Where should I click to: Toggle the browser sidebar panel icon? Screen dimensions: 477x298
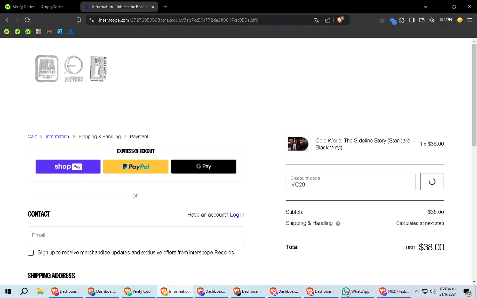412,20
